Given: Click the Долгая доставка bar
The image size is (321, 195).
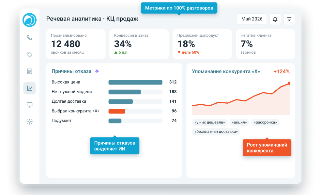Looking at the screenshot, I should coord(121,101).
